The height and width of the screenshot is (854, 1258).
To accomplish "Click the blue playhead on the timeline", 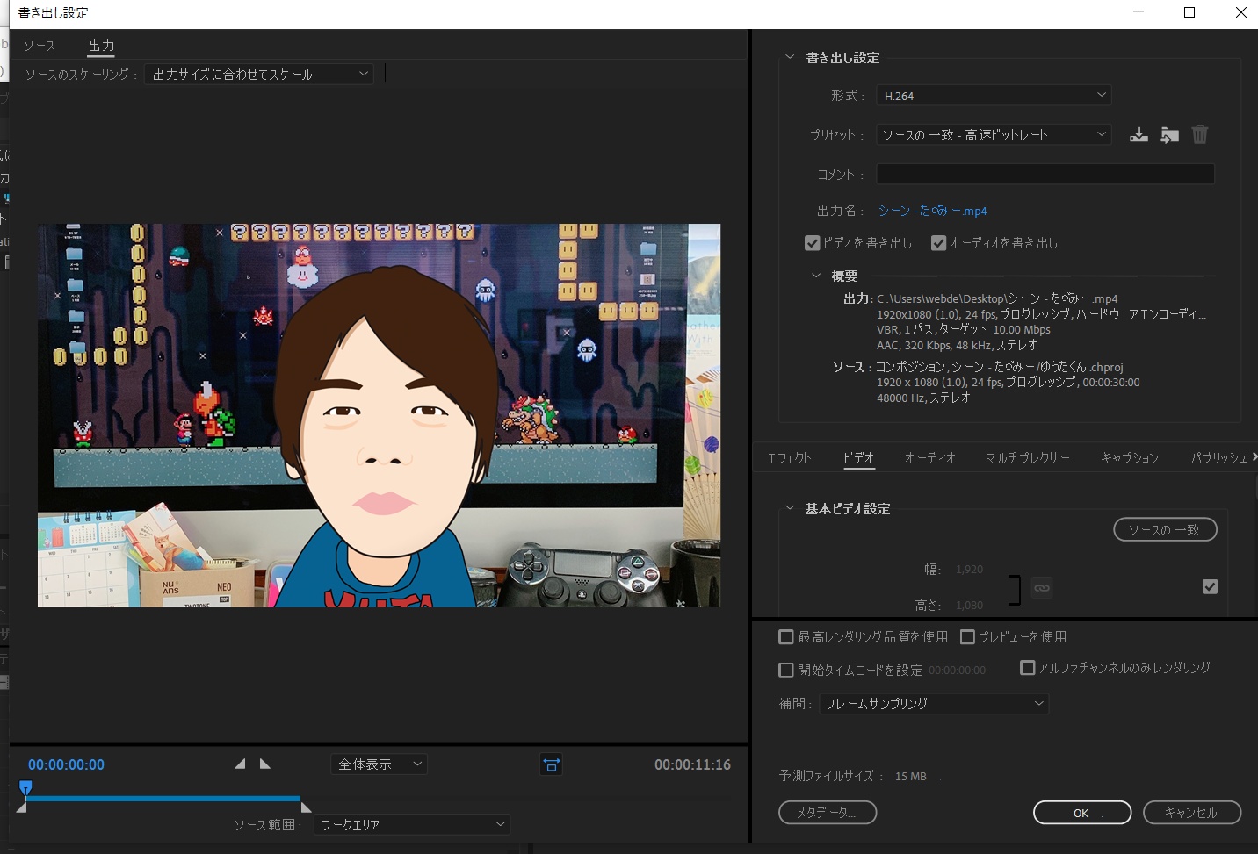I will point(25,787).
